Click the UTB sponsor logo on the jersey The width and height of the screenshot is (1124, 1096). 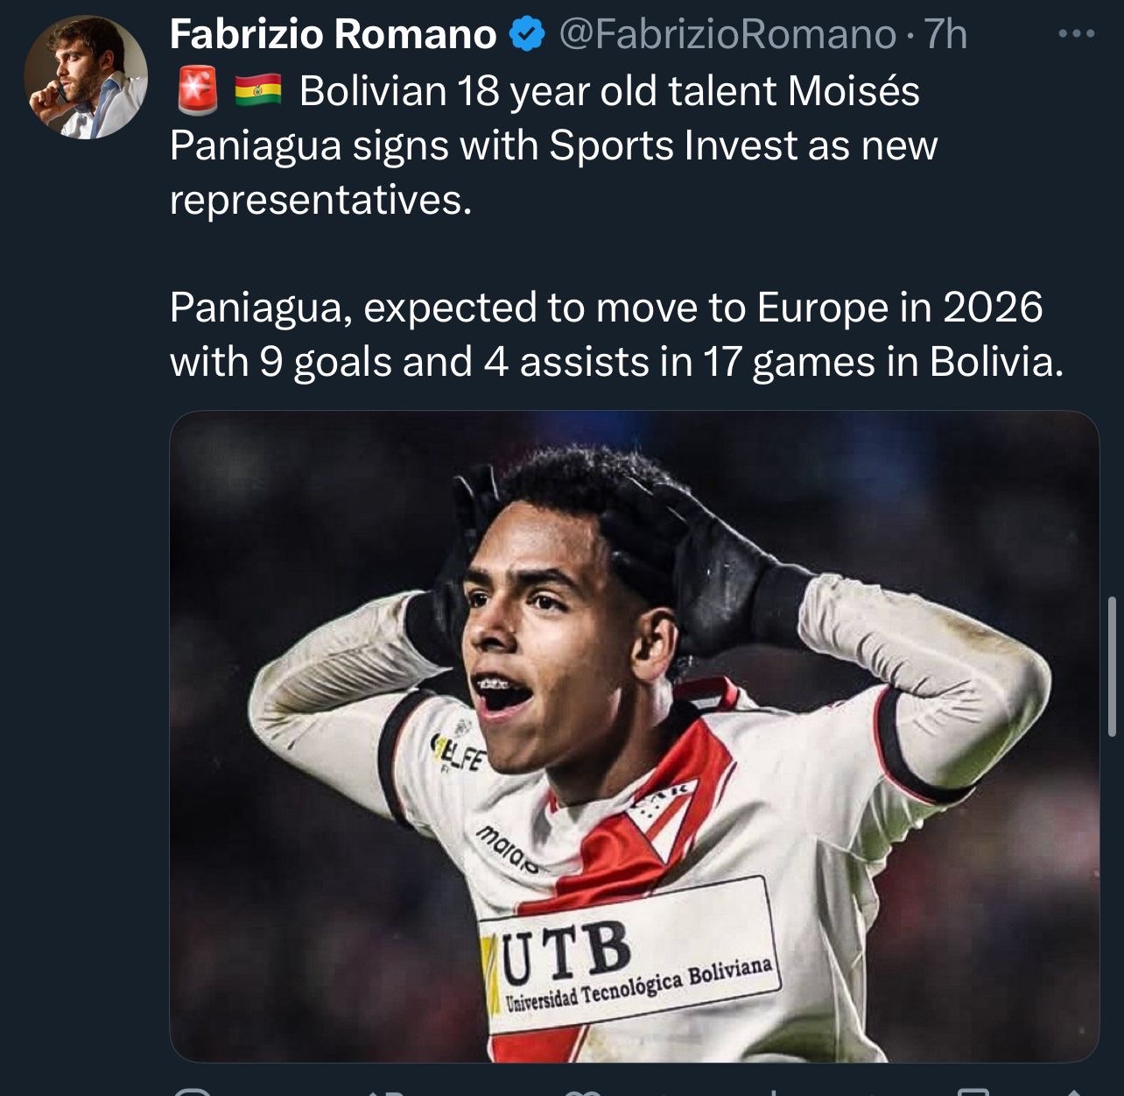click(x=567, y=948)
